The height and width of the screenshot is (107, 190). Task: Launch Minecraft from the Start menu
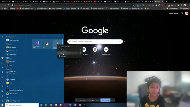pyautogui.click(x=10, y=62)
